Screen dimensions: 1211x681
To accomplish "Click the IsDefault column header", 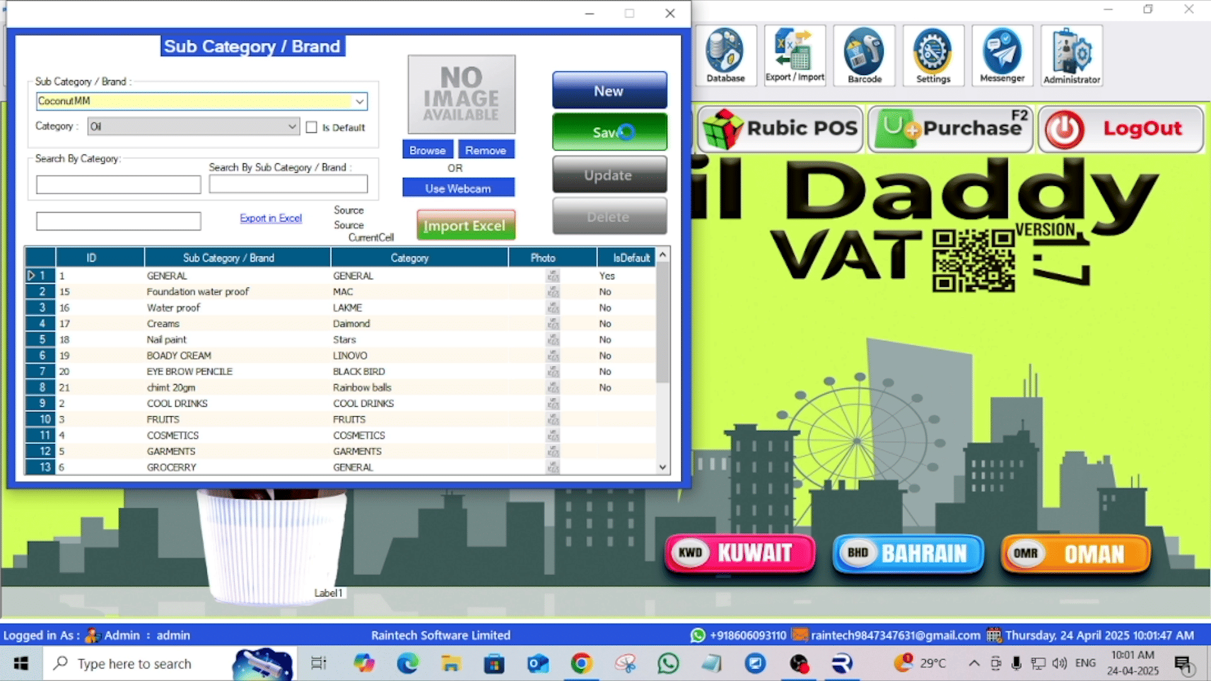I will point(627,258).
